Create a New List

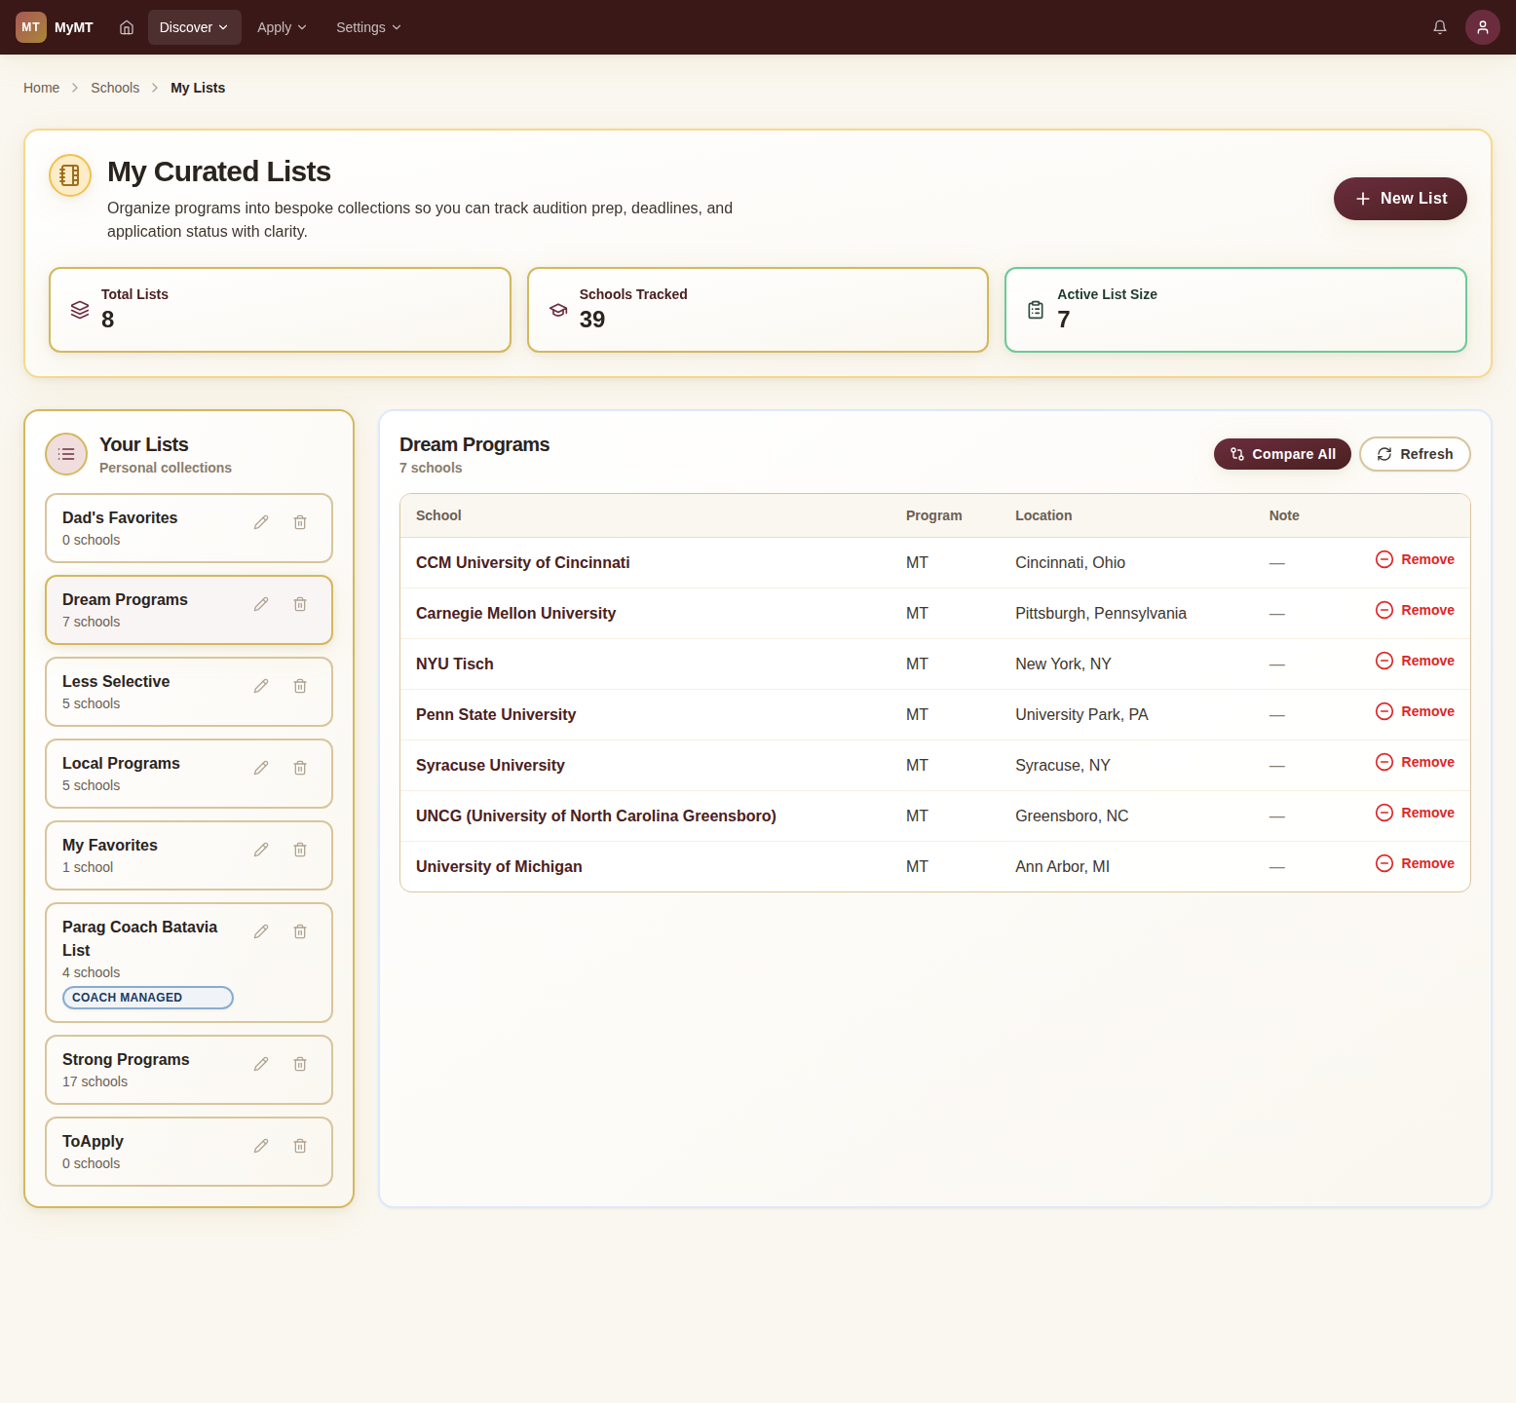pyautogui.click(x=1400, y=199)
